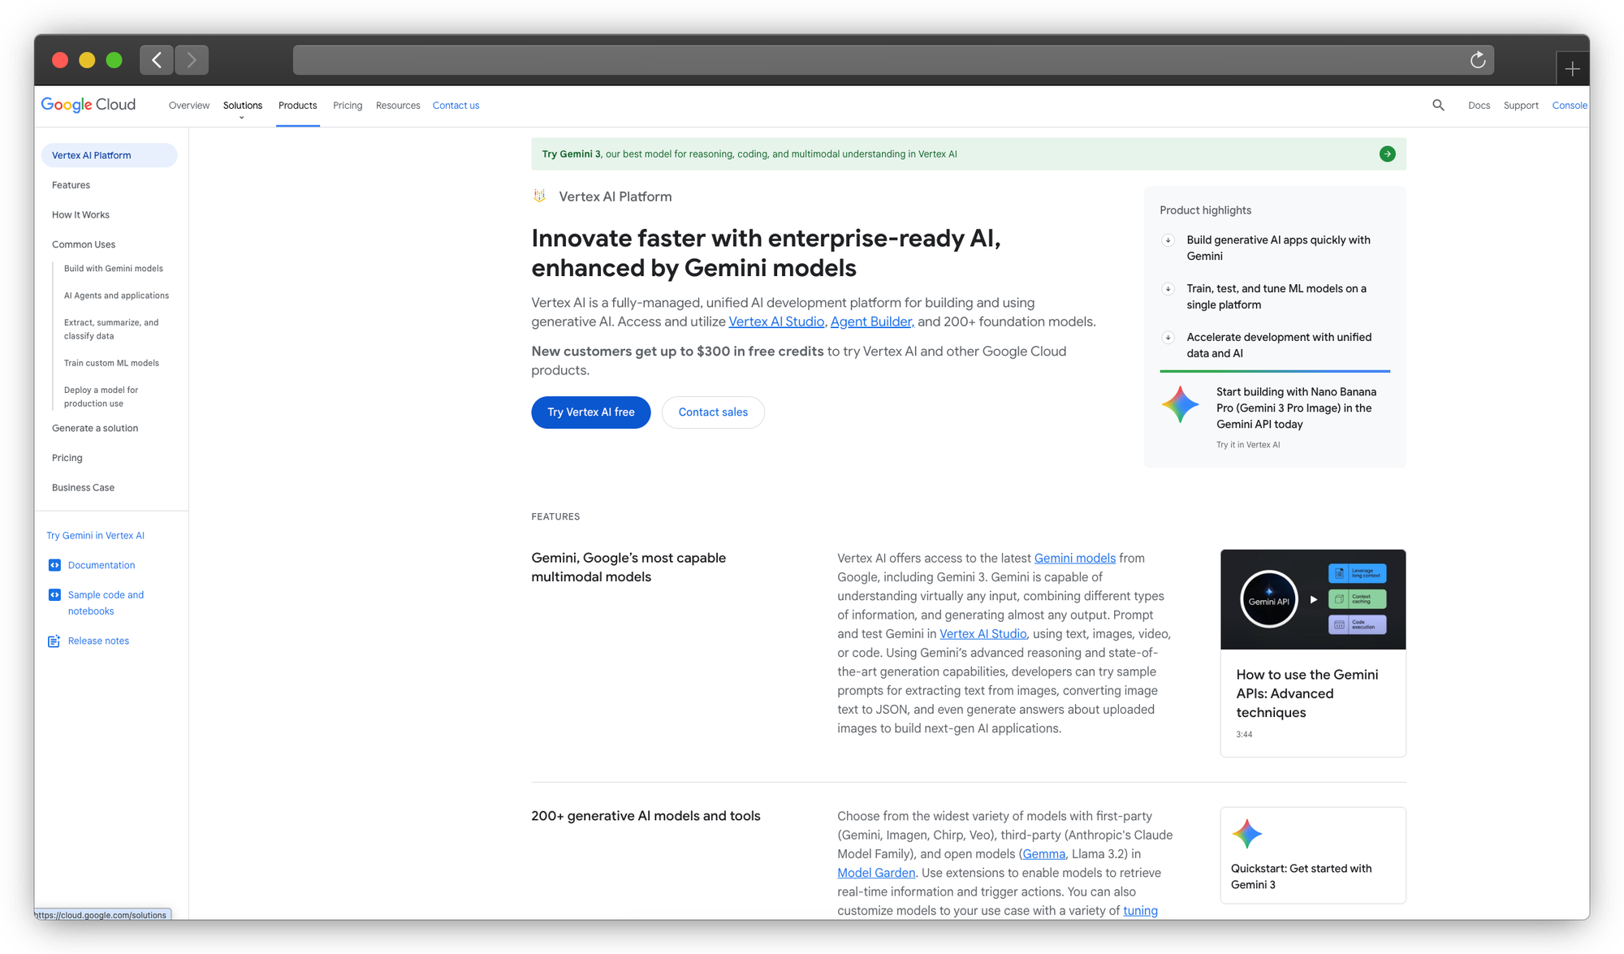
Task: Play the Gemini API video thumbnail
Action: (1312, 599)
